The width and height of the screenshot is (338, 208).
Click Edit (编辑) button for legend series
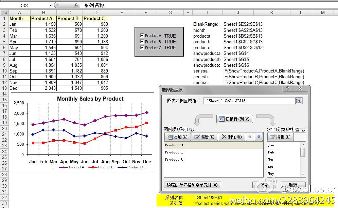pos(205,137)
